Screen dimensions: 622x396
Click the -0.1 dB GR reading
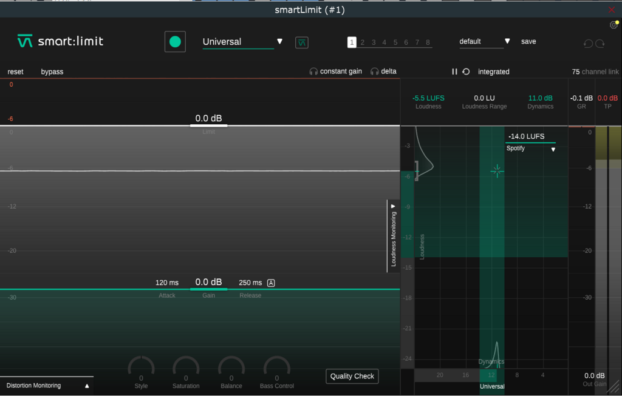point(581,98)
